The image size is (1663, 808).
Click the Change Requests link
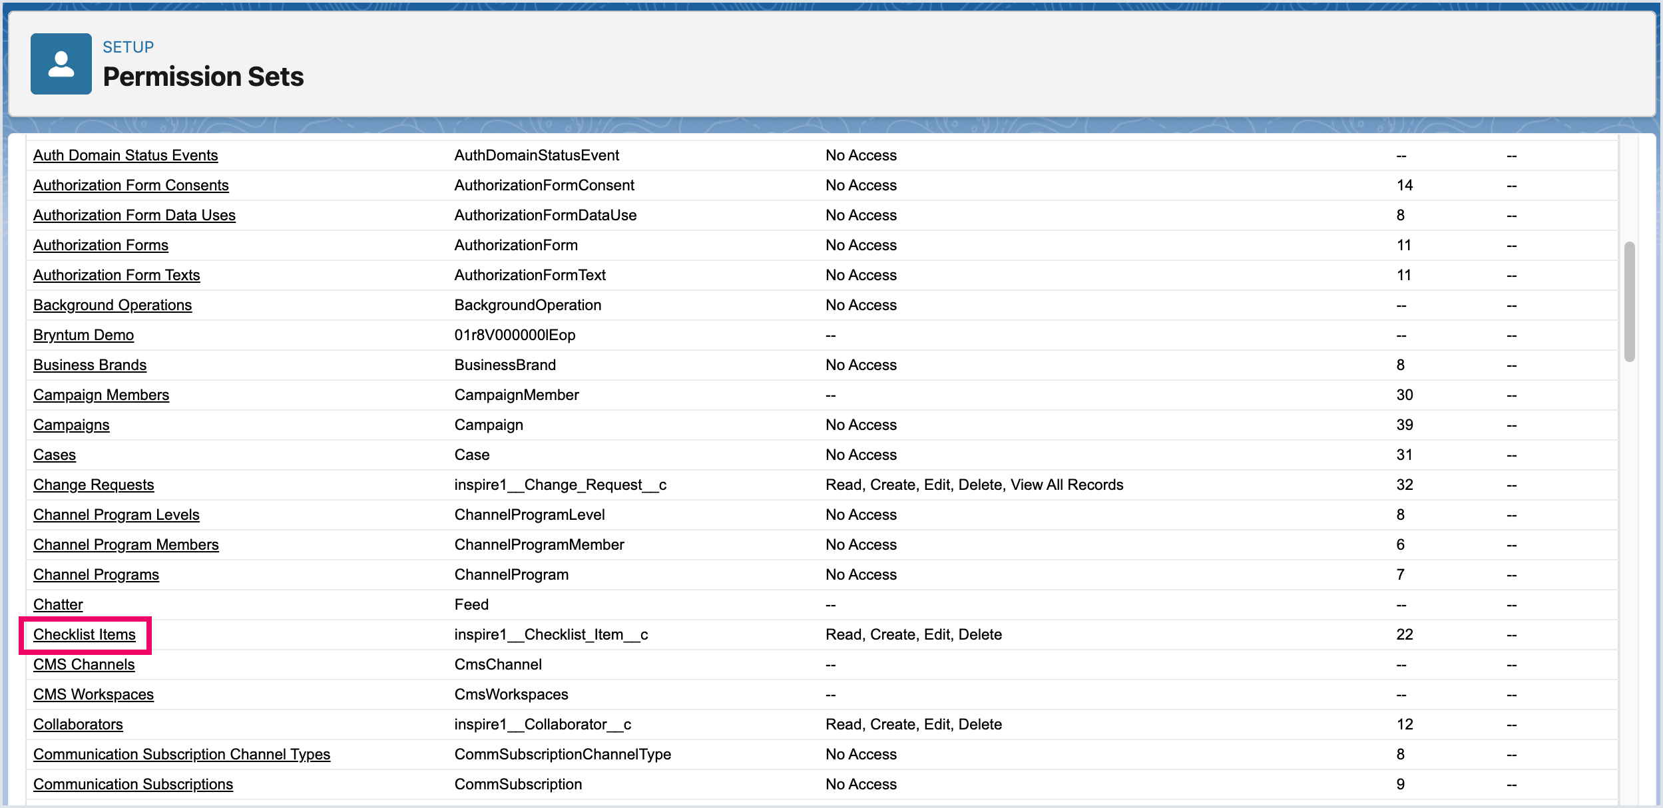93,485
